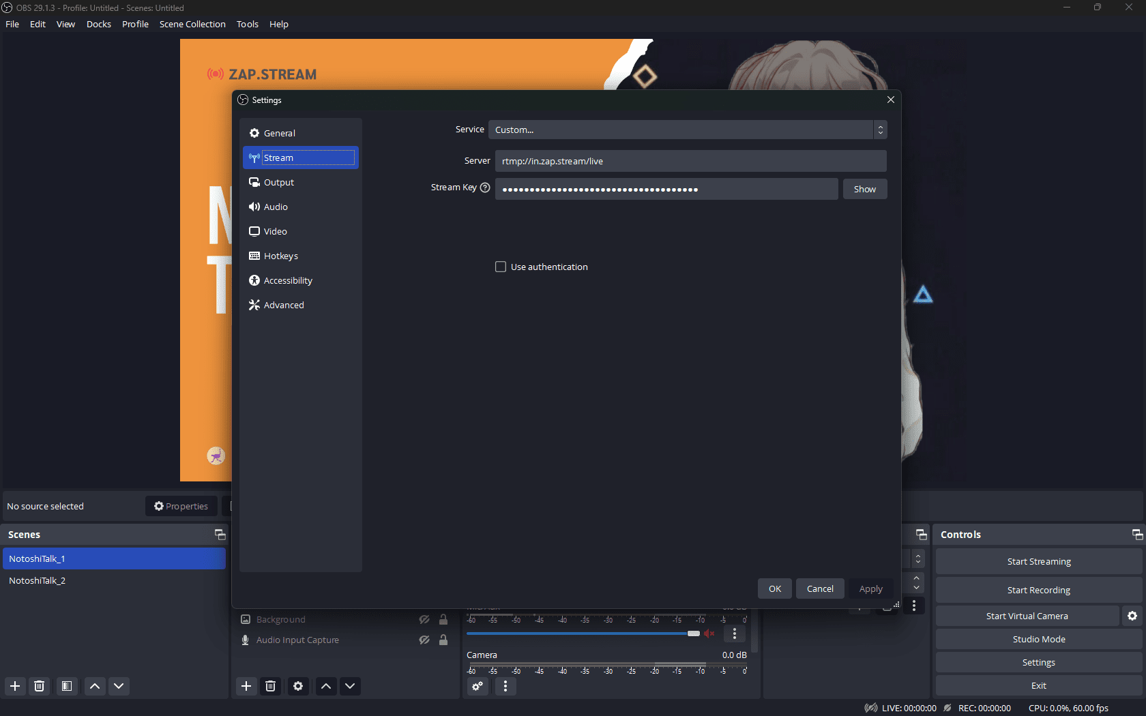Click Start Recording in Controls
This screenshot has height=716, width=1146.
(1039, 590)
